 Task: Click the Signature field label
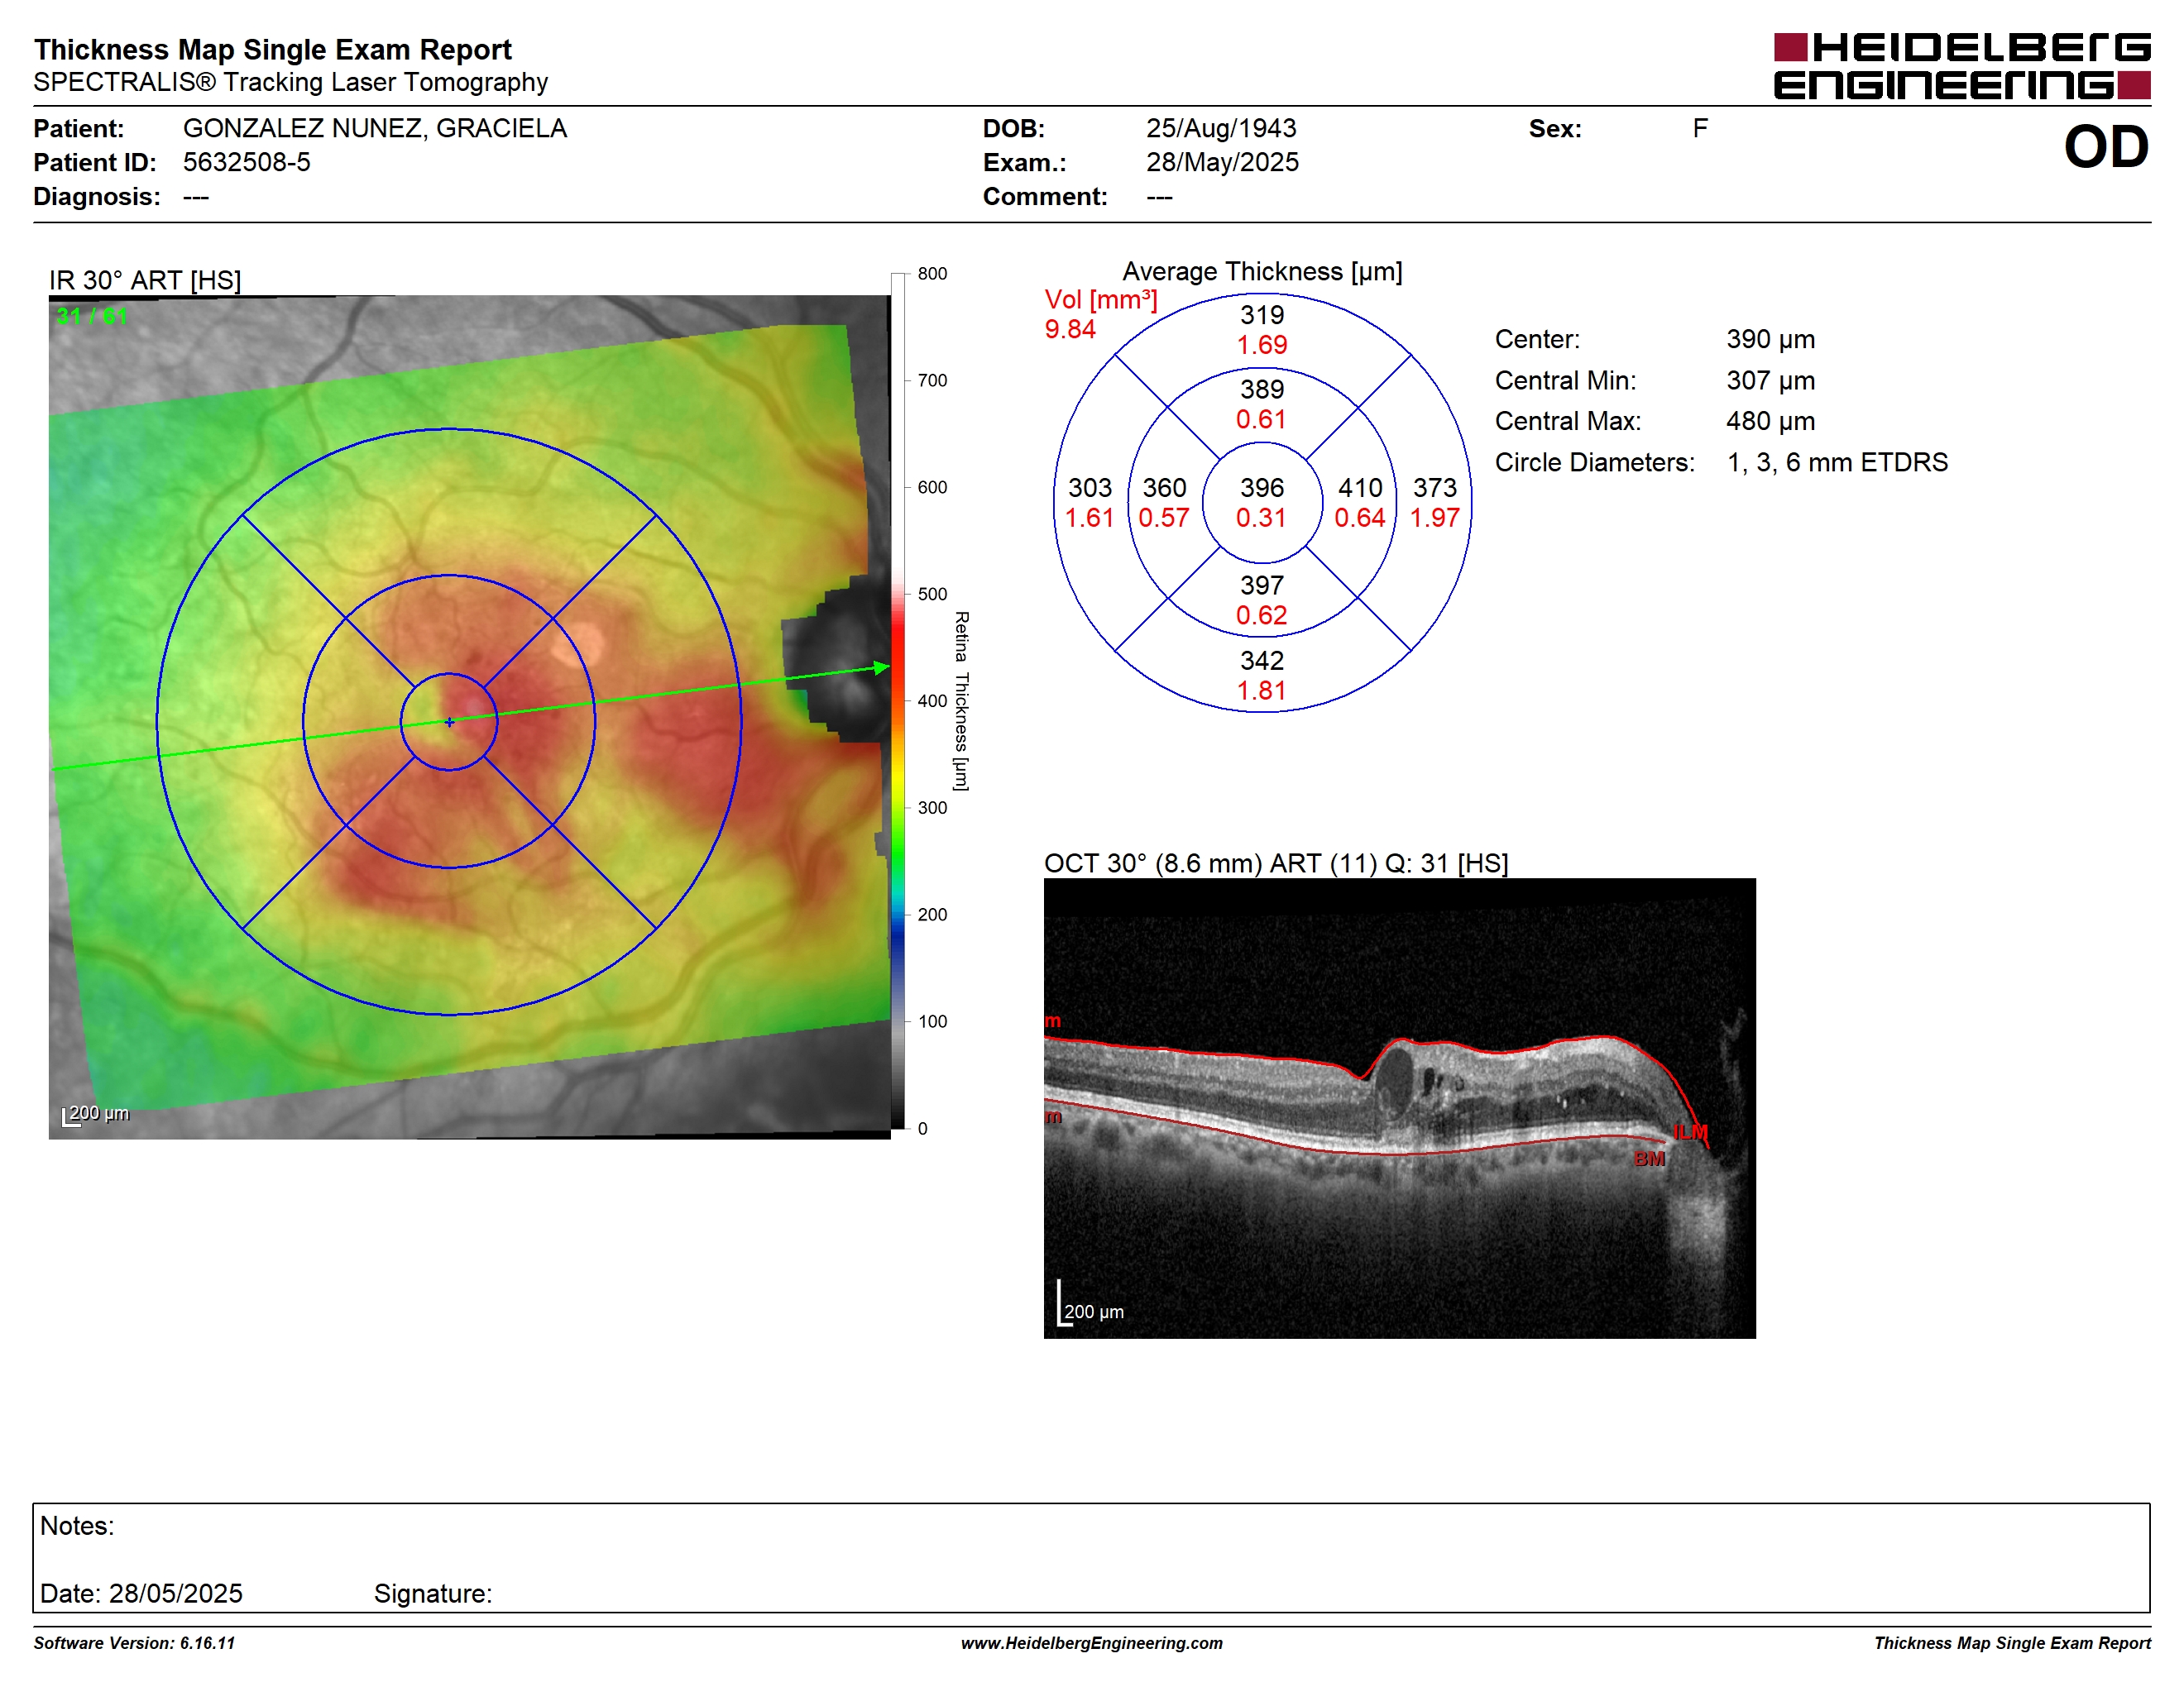tap(433, 1593)
